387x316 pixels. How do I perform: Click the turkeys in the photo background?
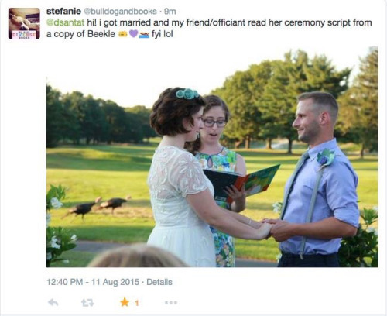98,207
